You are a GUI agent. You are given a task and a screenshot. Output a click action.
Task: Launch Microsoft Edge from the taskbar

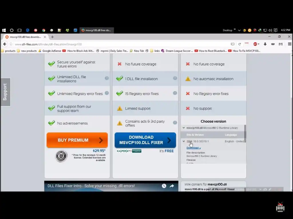coord(28,30)
